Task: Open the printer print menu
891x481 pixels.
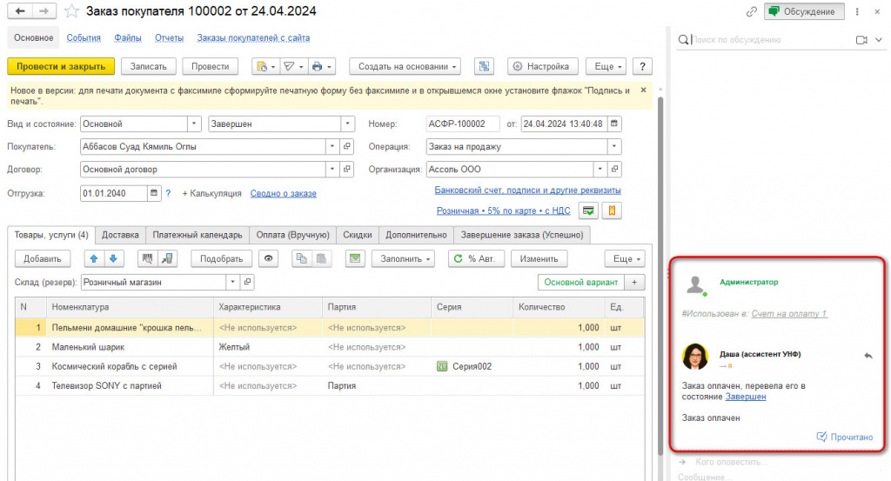Action: click(322, 66)
